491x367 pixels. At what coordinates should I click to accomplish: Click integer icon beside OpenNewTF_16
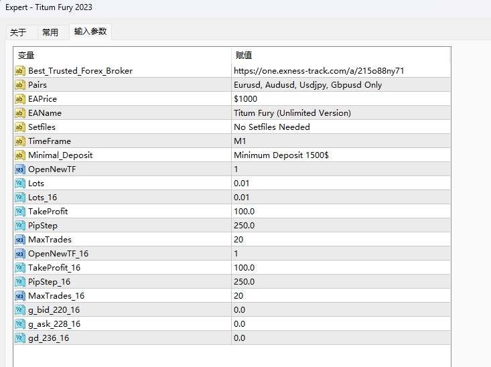point(19,254)
